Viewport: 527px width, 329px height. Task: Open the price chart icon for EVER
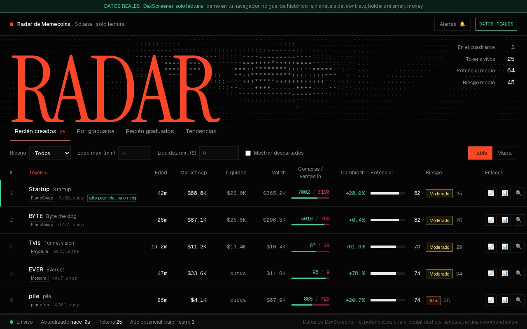[491, 273]
